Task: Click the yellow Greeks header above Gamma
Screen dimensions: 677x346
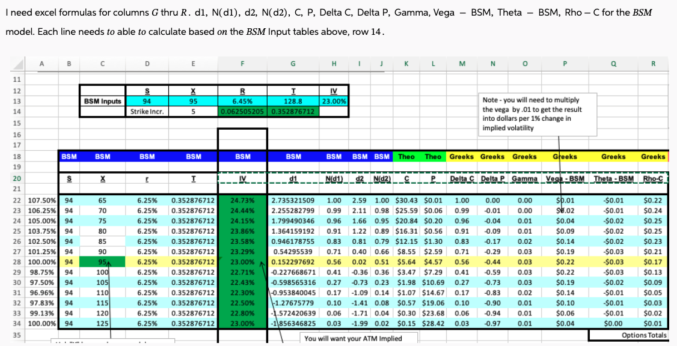Action: [x=524, y=156]
